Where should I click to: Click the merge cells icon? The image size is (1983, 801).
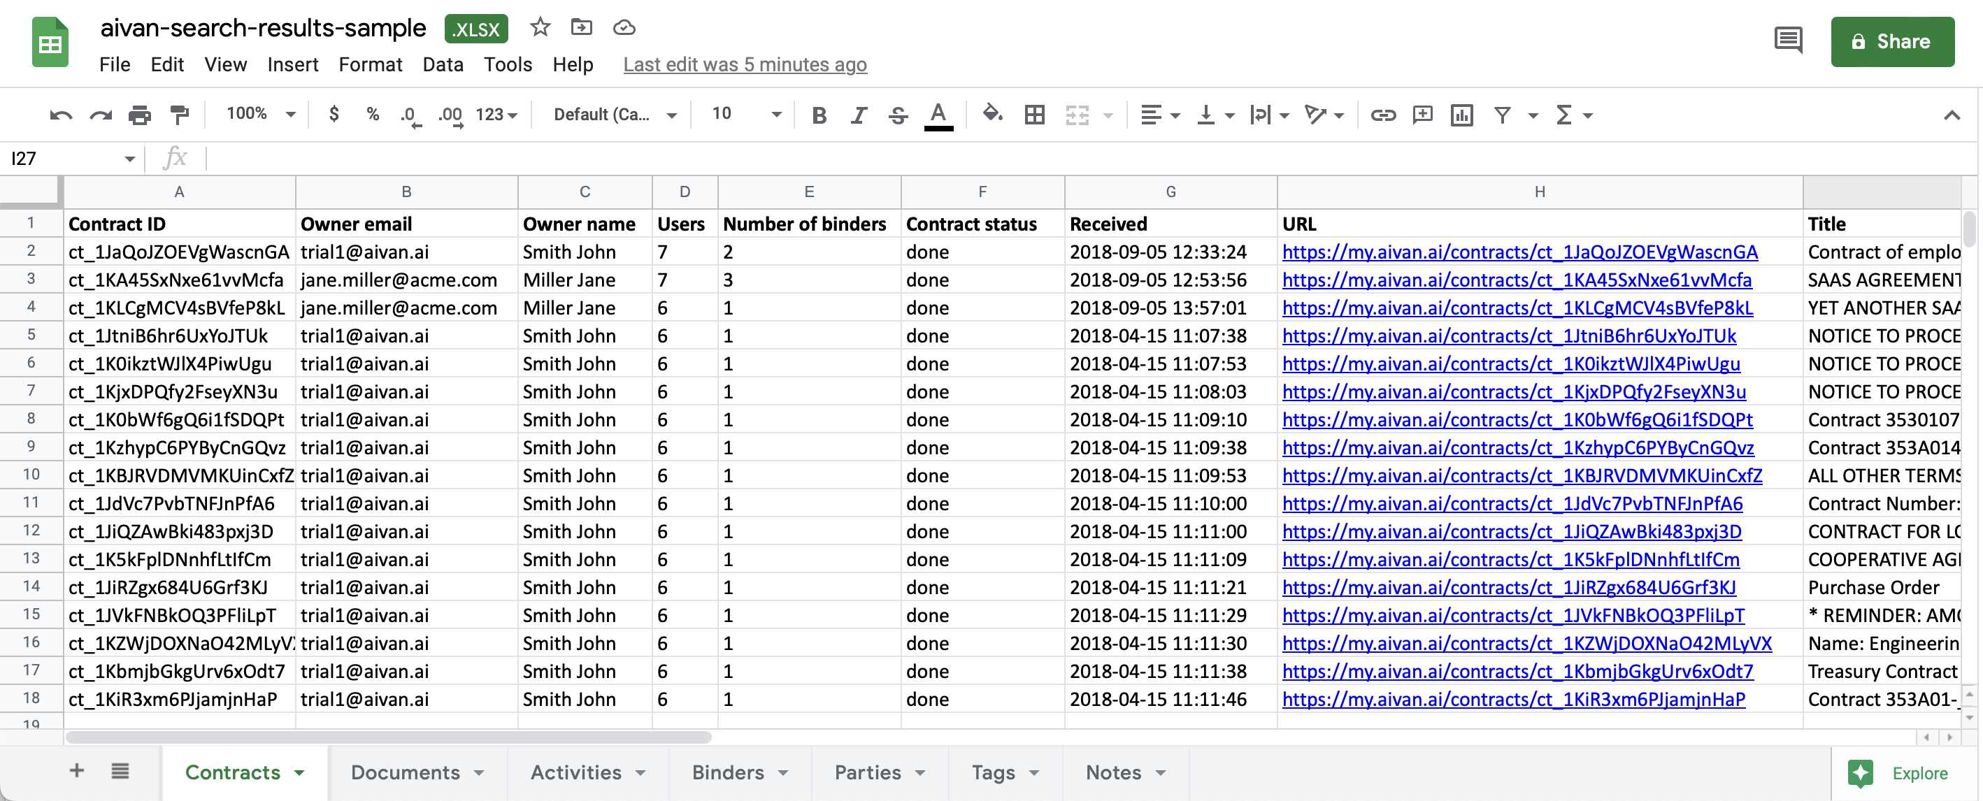point(1077,115)
